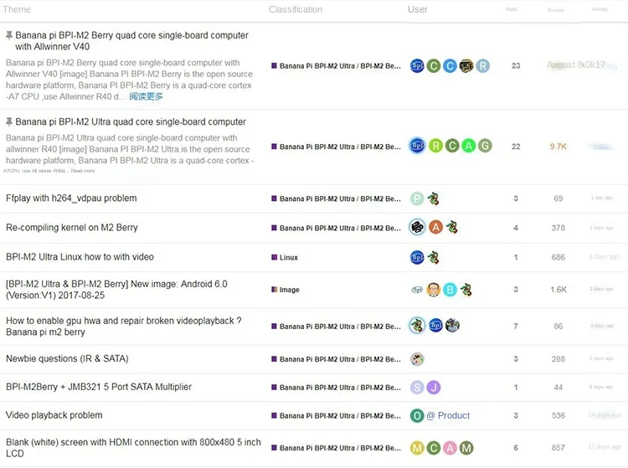Open the 'Newbie questions (IR & SATA)' topic
Screen dimensions: 628x468
click(67, 358)
